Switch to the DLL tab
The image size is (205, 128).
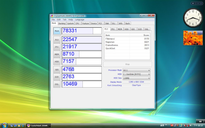point(114,24)
